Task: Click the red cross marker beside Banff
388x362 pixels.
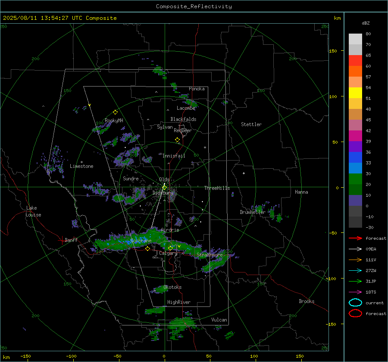Action: [x=62, y=240]
